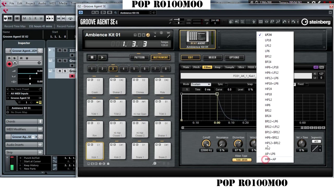Enable the envelope Sync checkbox
The width and height of the screenshot is (334, 188).
(226, 84)
